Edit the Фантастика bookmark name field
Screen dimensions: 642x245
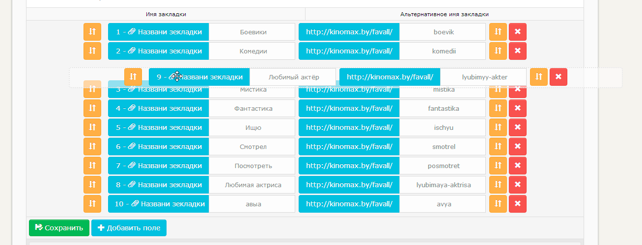(252, 108)
